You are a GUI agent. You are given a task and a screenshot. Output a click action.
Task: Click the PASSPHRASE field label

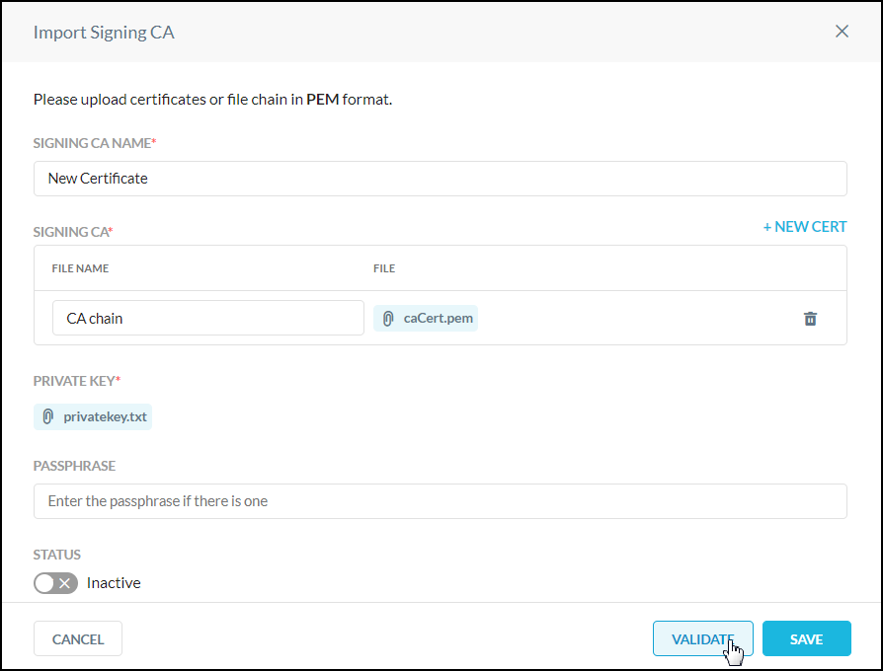pyautogui.click(x=74, y=466)
